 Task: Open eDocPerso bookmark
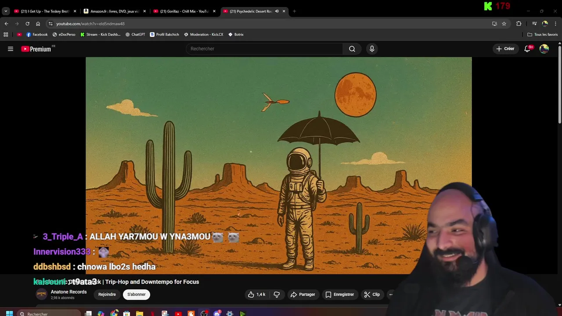[x=64, y=34]
